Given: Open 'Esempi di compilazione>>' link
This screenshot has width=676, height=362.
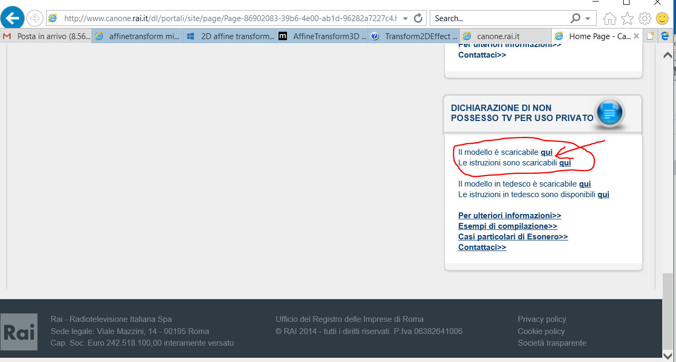Looking at the screenshot, I should (x=507, y=226).
